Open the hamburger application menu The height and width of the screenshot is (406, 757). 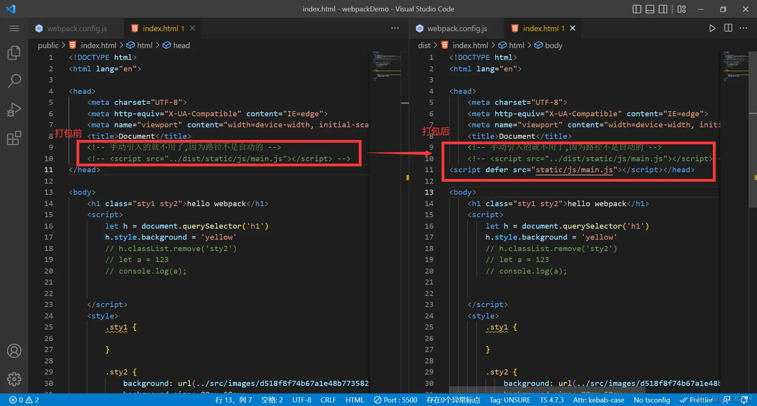click(x=14, y=28)
